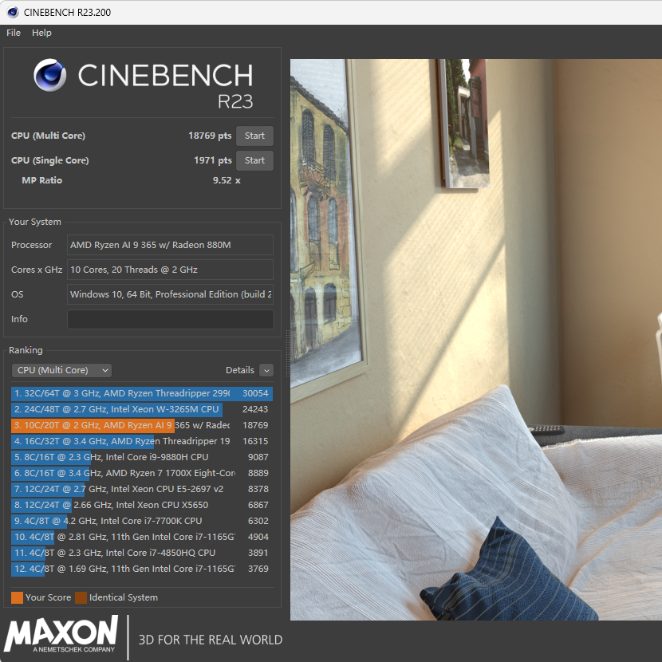
Task: Open the CPU (Multi Core) ranking dropdown
Action: pyautogui.click(x=61, y=370)
